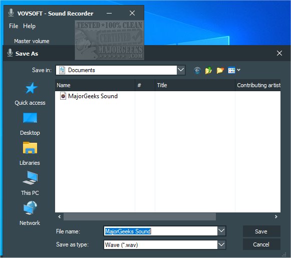
Task: Click the File name input field
Action: (x=161, y=231)
